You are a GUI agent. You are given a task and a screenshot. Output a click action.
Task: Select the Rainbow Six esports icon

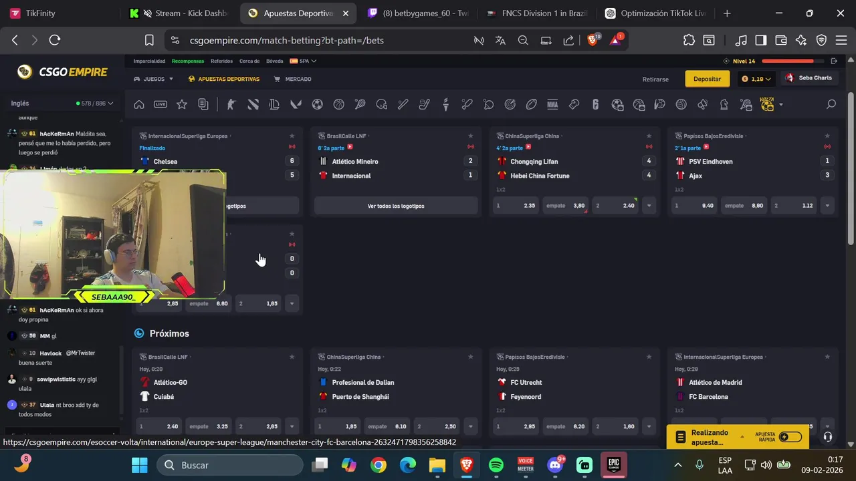click(x=595, y=104)
